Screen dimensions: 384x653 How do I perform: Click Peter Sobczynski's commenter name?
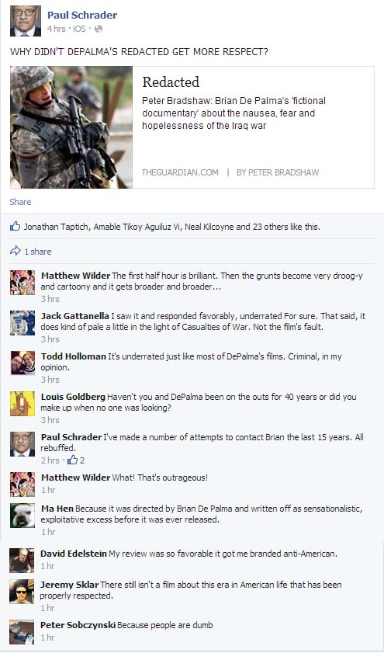coord(78,625)
